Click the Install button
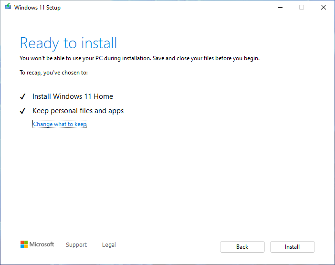335x265 pixels. [x=292, y=247]
